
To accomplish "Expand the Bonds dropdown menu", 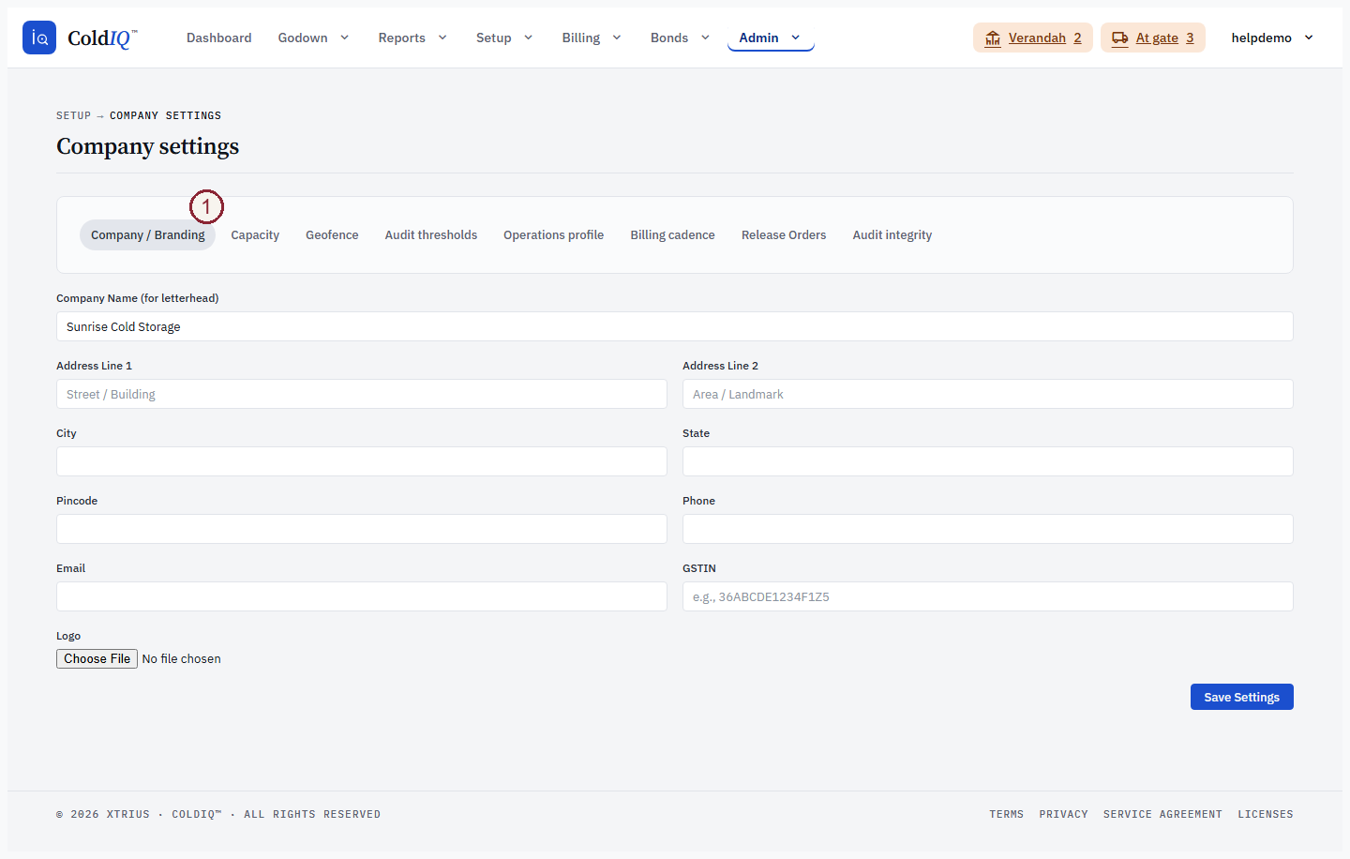I will point(680,38).
